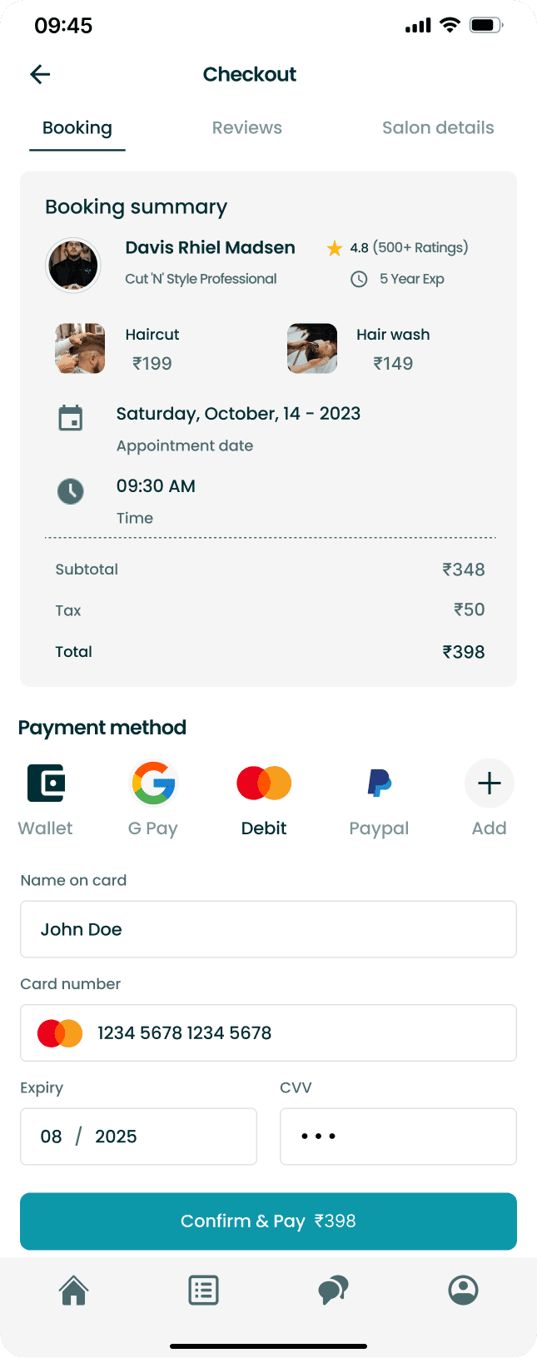Switch to the Reviews tab
The width and height of the screenshot is (537, 1358).
pyautogui.click(x=246, y=128)
